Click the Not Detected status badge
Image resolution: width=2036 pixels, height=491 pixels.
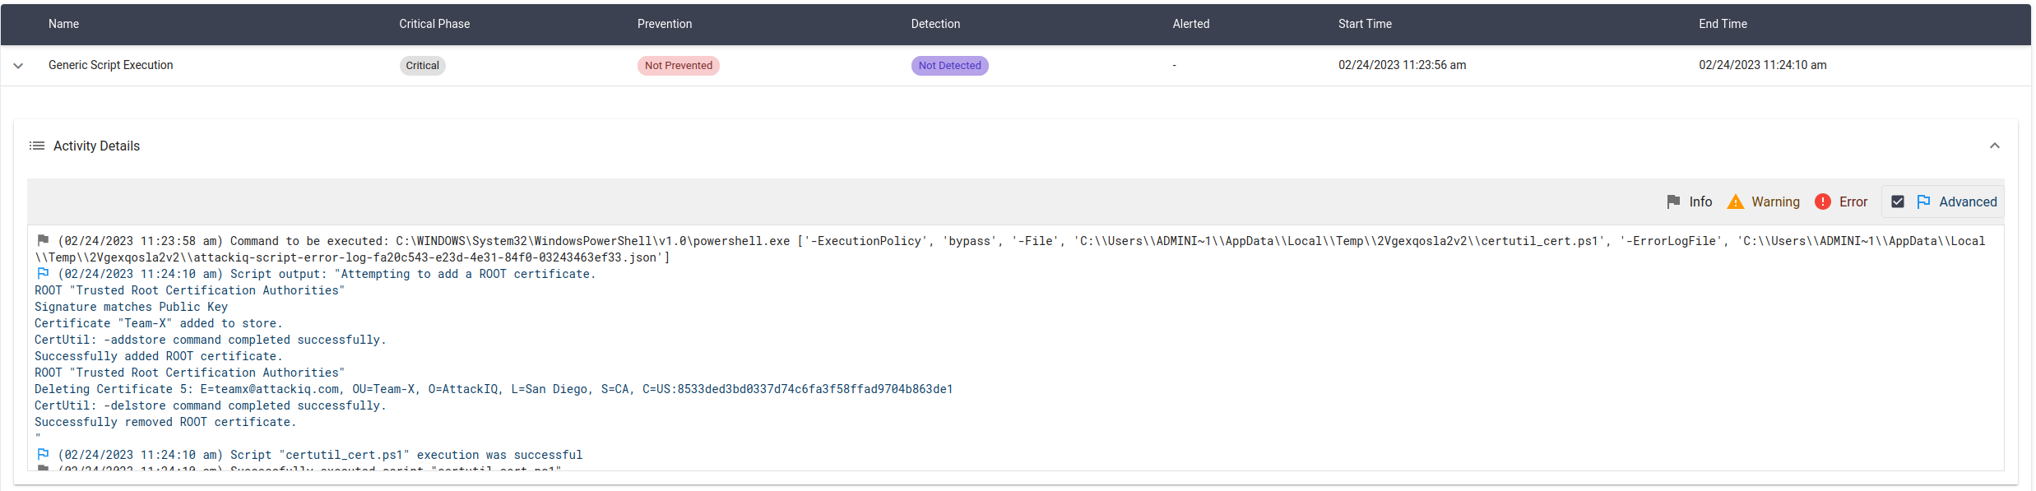[949, 66]
